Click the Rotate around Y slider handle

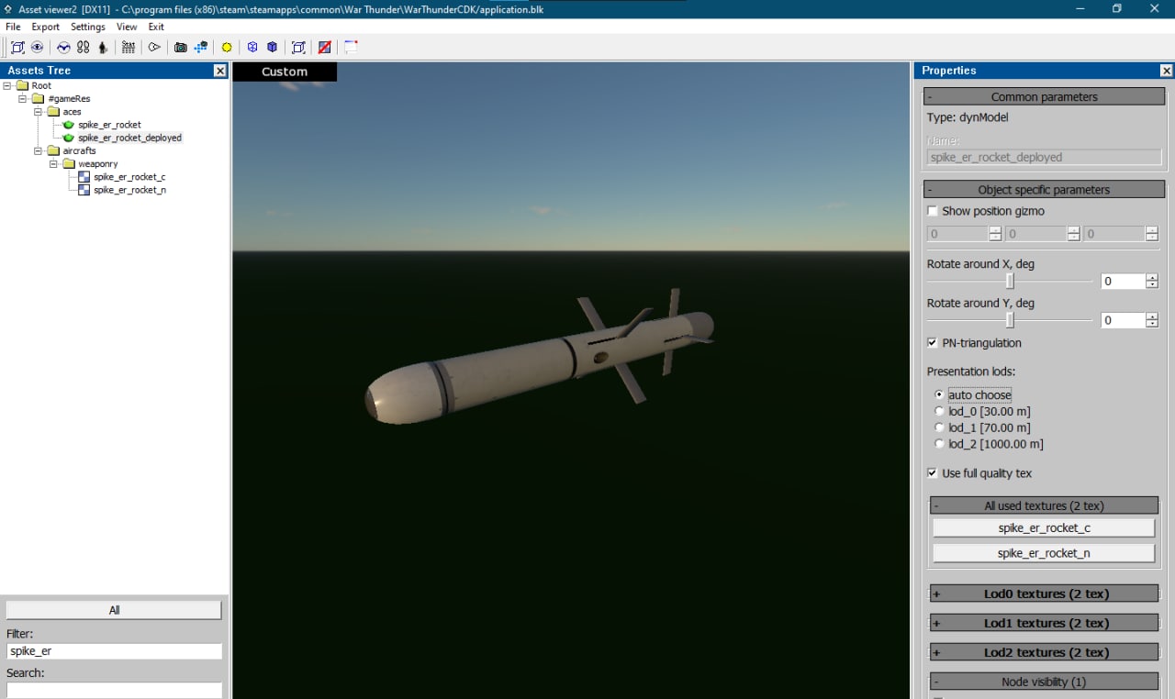click(1010, 320)
